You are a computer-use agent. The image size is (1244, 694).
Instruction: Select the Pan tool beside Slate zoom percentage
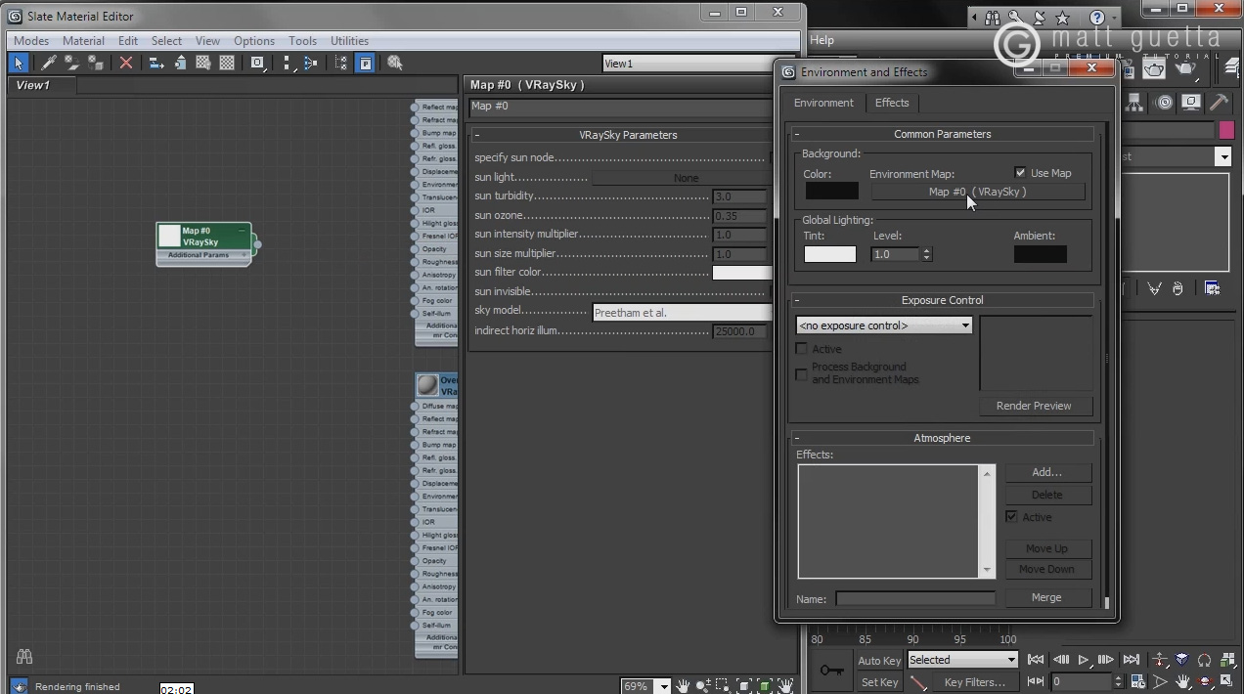[x=683, y=686]
